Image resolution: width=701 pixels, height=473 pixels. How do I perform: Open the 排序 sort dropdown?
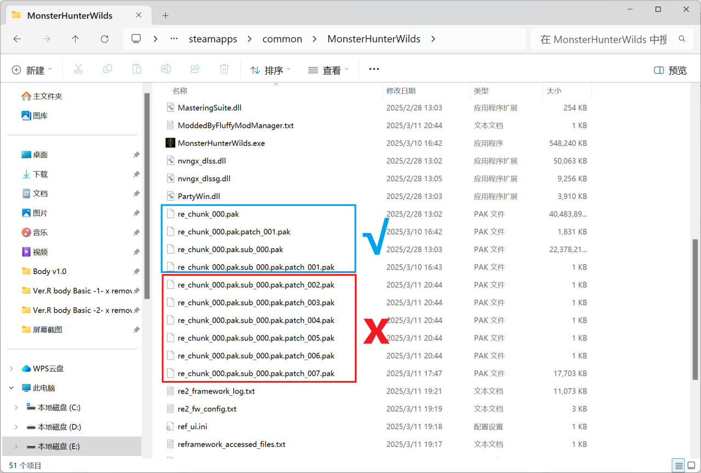coord(270,70)
